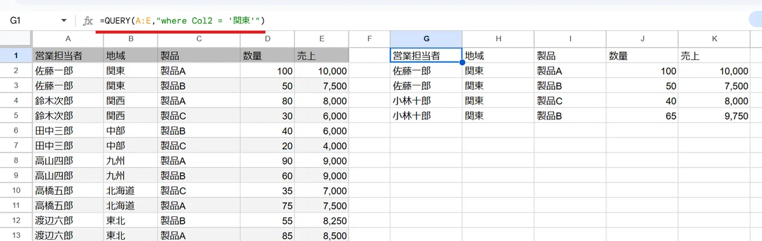The height and width of the screenshot is (241, 762).
Task: Select column D header
Action: point(267,39)
